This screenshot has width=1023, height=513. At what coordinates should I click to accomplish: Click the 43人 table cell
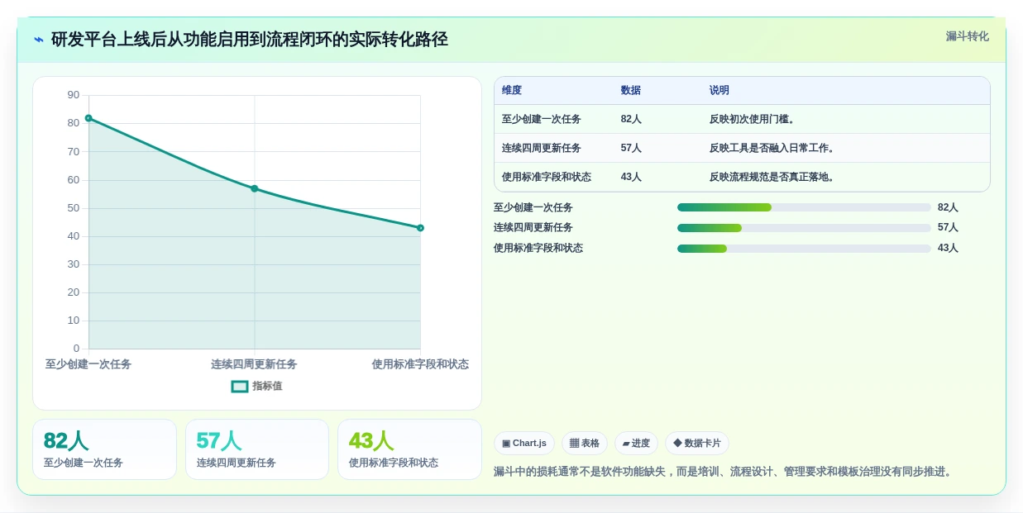coord(631,177)
